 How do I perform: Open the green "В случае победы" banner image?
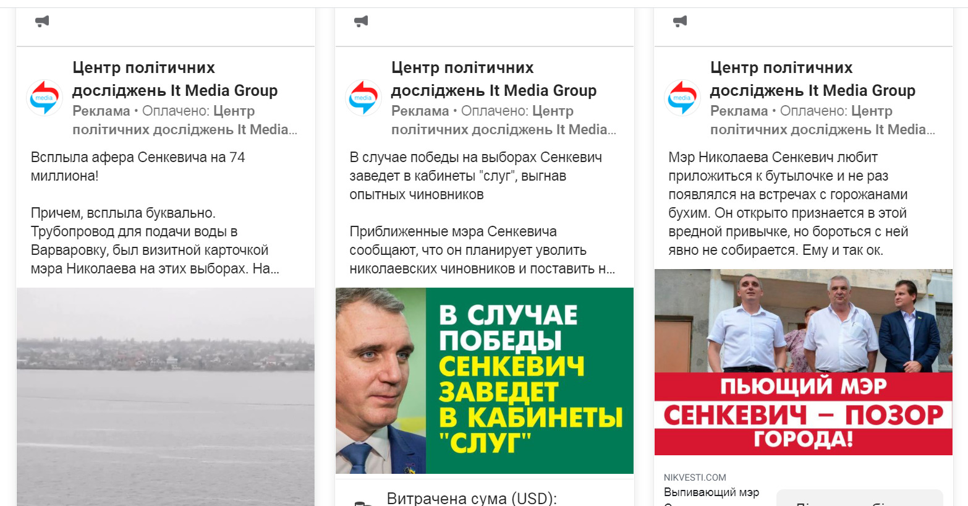pyautogui.click(x=485, y=380)
